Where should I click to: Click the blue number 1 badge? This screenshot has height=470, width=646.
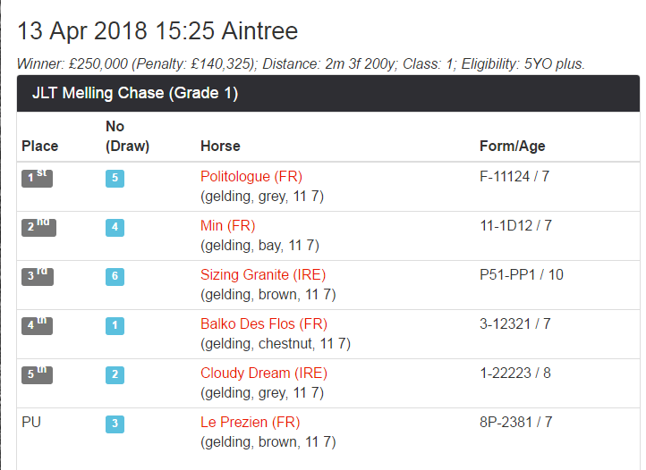pyautogui.click(x=115, y=325)
